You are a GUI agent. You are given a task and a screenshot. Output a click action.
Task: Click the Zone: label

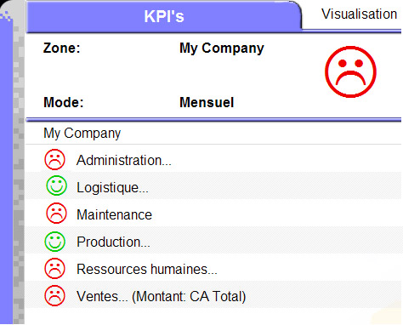pyautogui.click(x=62, y=48)
